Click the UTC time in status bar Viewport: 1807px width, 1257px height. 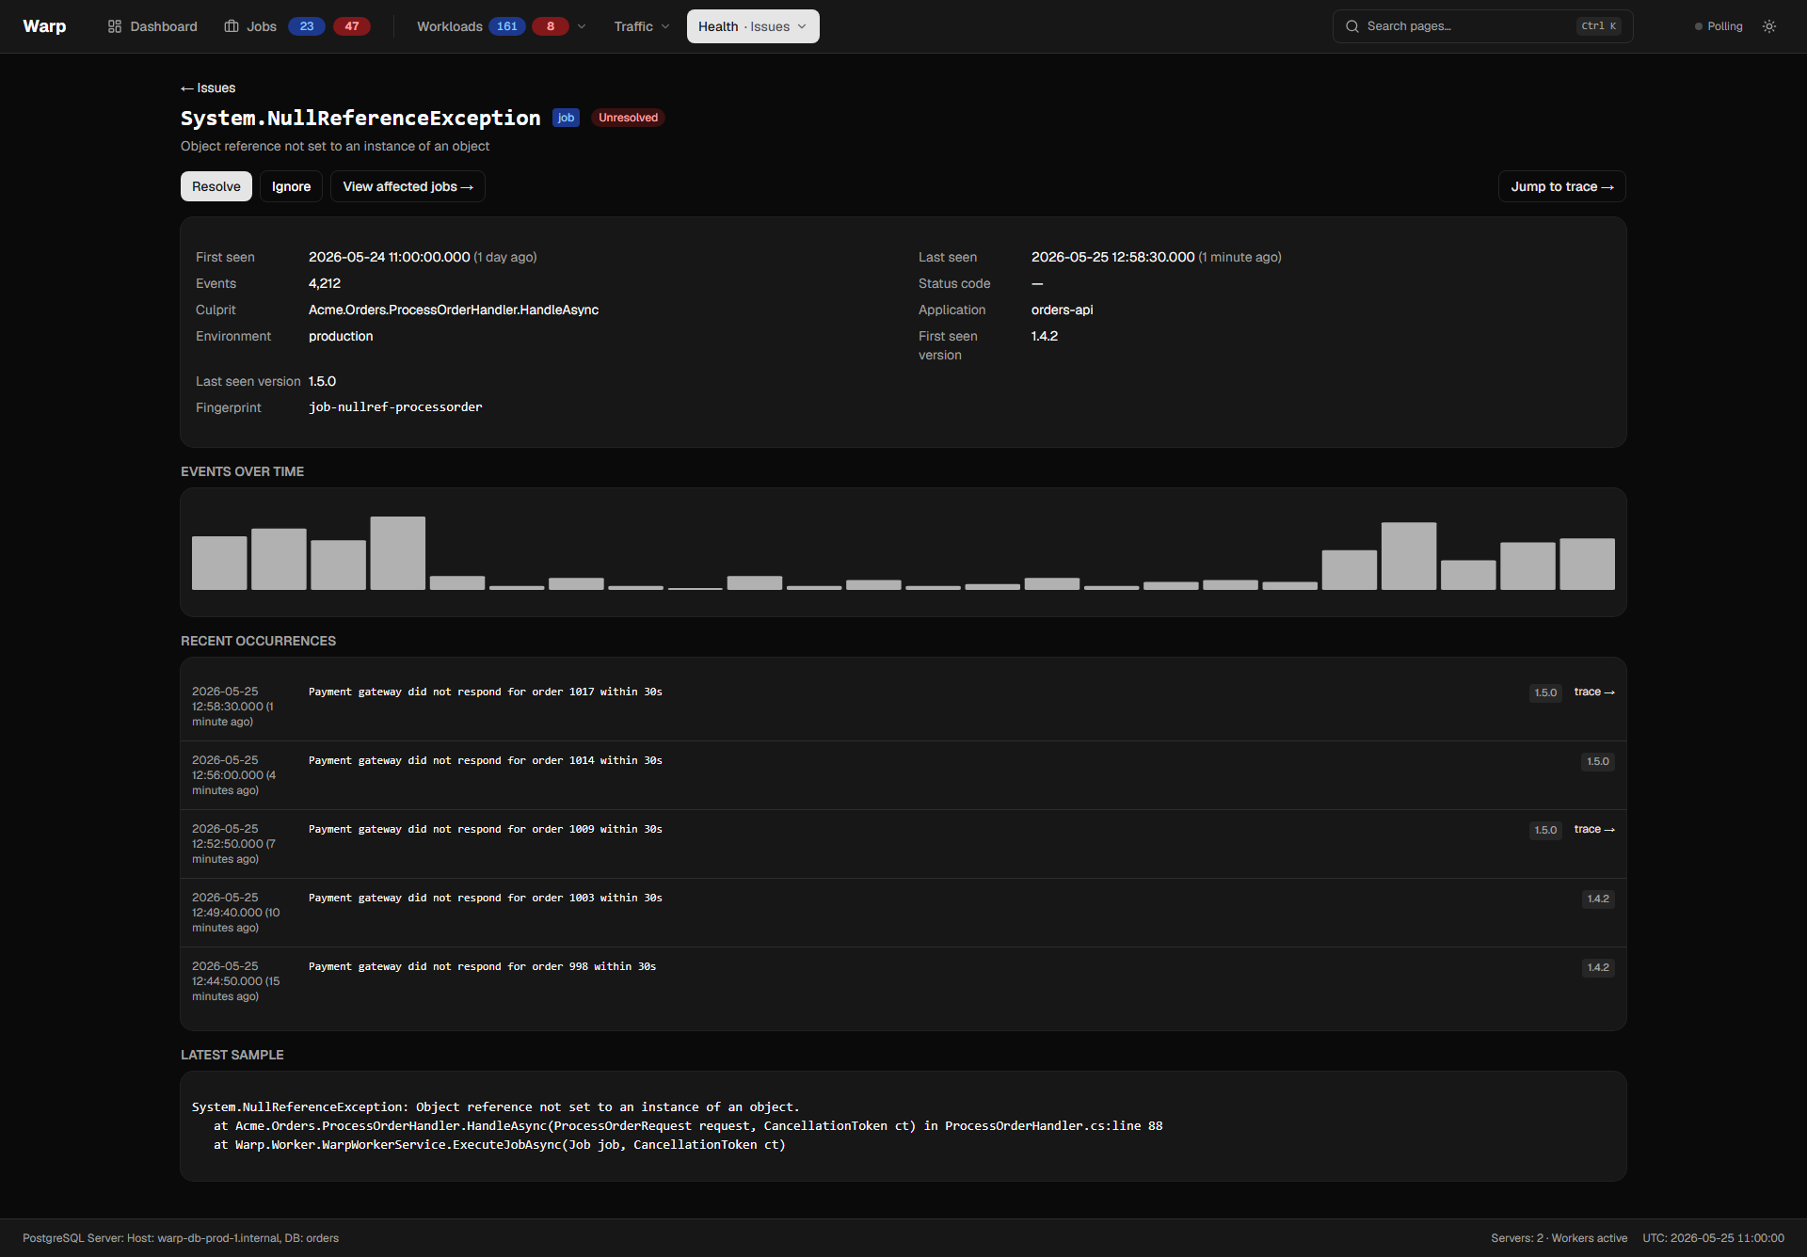[1713, 1238]
